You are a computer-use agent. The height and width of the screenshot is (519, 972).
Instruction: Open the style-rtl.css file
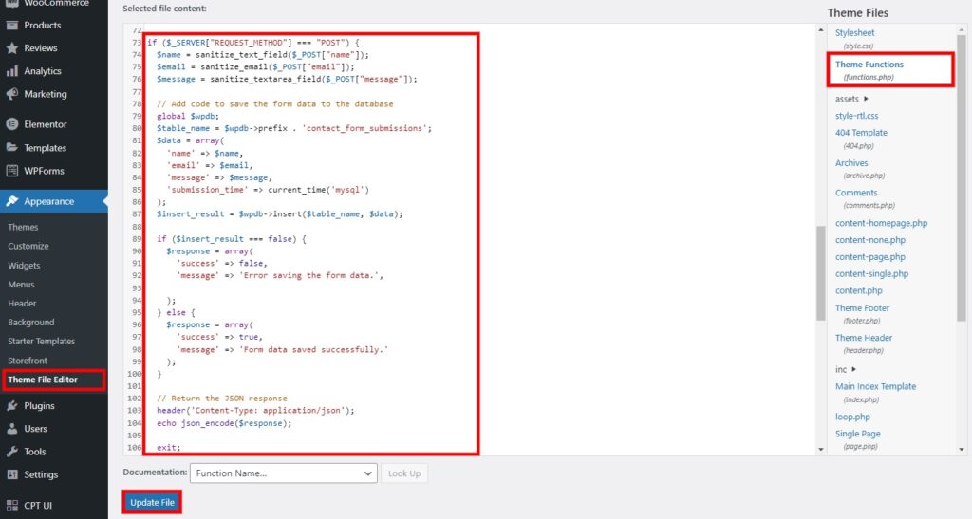click(x=857, y=116)
